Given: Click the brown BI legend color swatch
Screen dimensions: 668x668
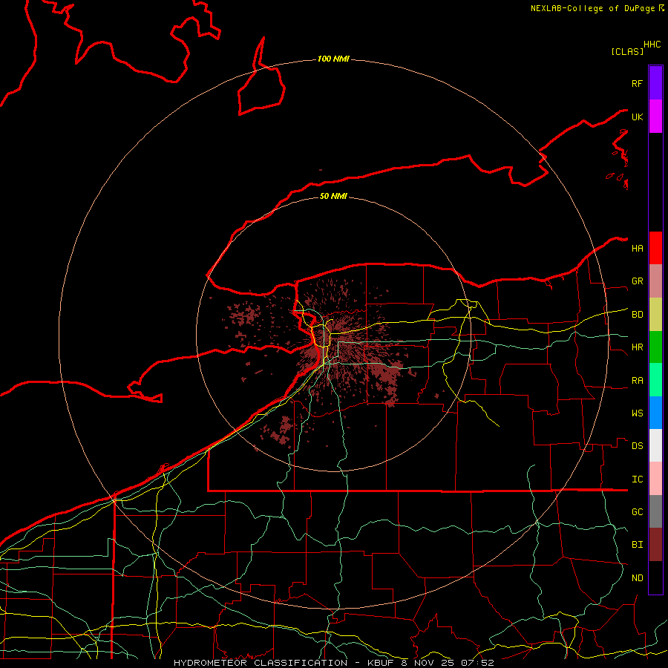Looking at the screenshot, I should [x=655, y=545].
